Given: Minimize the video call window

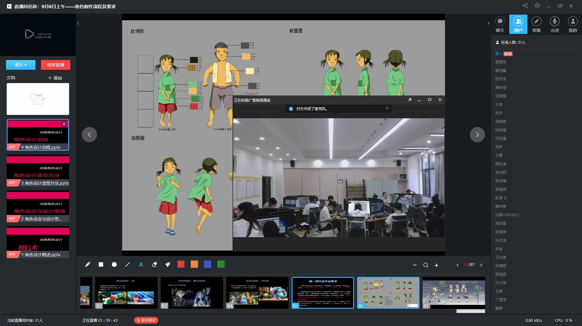Looking at the screenshot, I should (x=419, y=100).
